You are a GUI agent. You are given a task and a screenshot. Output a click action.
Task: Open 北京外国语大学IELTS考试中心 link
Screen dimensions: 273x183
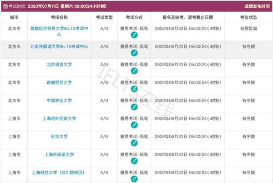click(x=59, y=47)
